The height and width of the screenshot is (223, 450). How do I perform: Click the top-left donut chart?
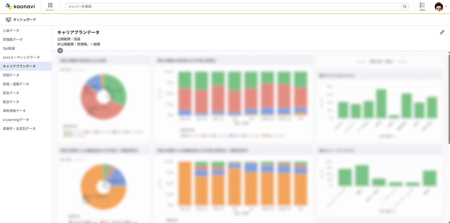[103, 96]
